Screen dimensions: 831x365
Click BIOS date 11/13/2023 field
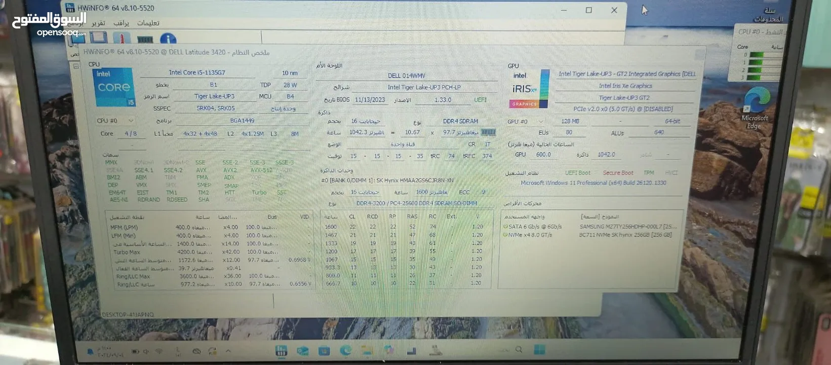click(x=370, y=100)
